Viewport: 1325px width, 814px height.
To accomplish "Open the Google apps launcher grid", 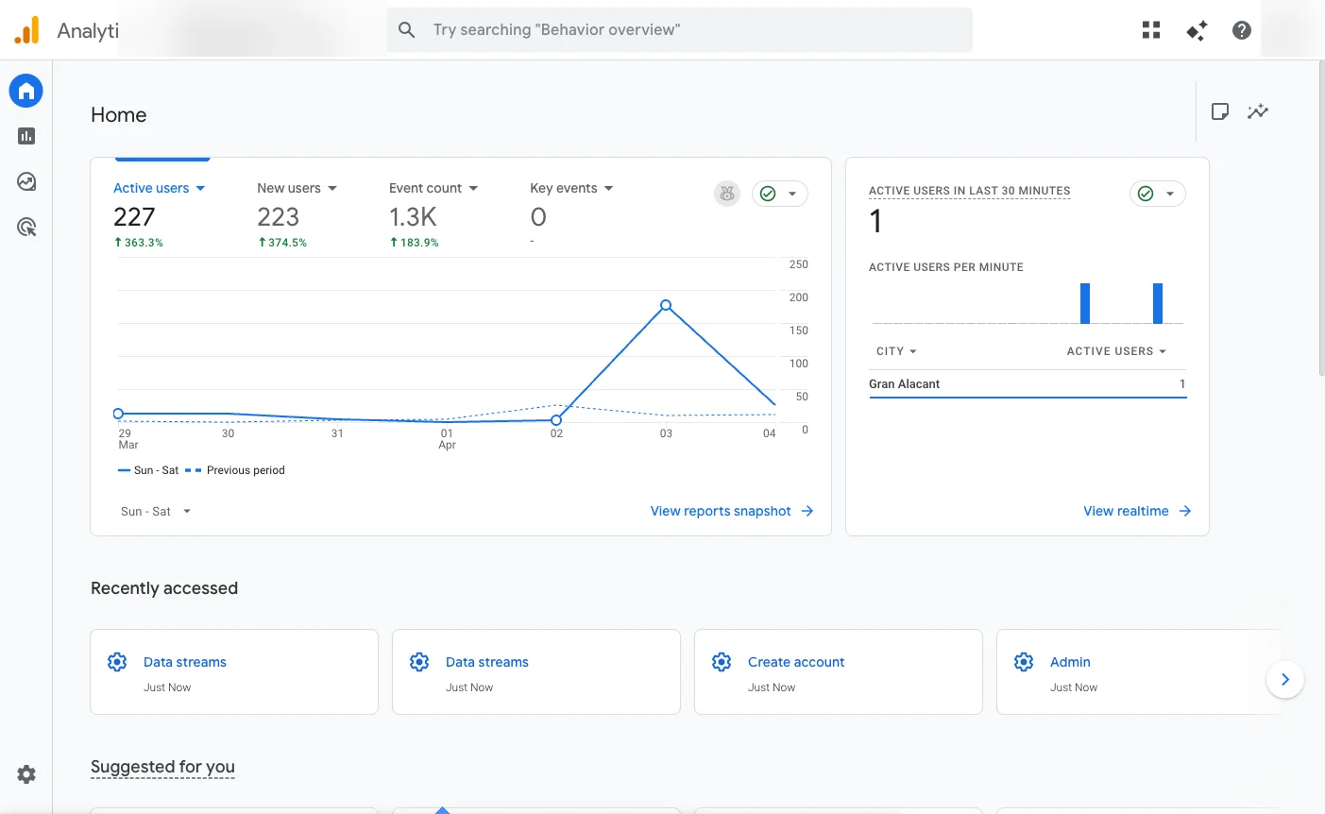I will [1150, 29].
